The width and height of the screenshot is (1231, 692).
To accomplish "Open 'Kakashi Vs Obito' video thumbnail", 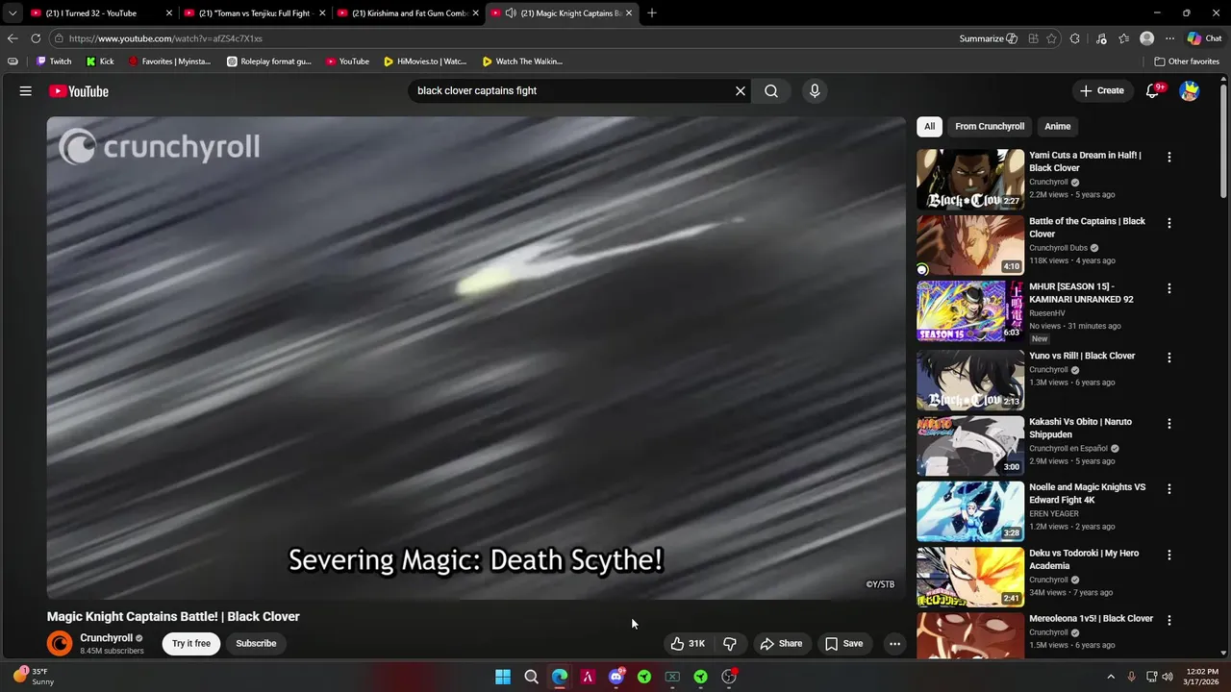I will 970,445.
